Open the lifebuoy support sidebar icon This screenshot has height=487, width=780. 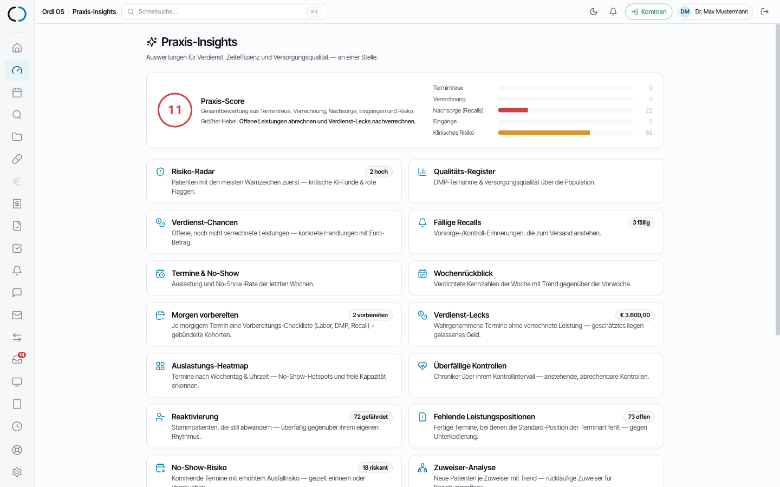17,450
